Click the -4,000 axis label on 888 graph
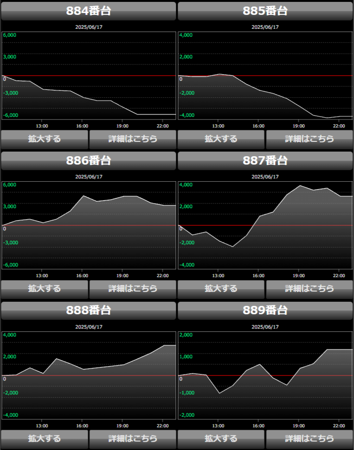 coord(11,415)
